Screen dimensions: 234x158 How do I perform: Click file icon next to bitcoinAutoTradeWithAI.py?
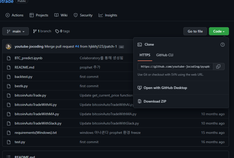point(9,105)
